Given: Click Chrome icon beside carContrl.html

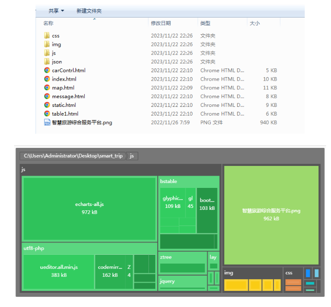Looking at the screenshot, I should coord(47,70).
